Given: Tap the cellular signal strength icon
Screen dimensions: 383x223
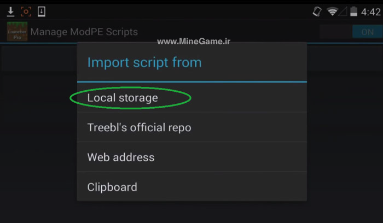Looking at the screenshot, I should [343, 11].
